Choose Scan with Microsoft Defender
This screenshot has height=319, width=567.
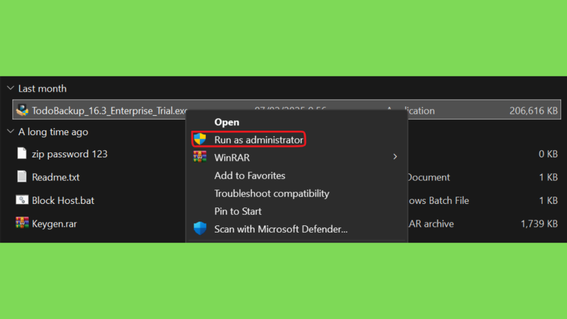(281, 229)
